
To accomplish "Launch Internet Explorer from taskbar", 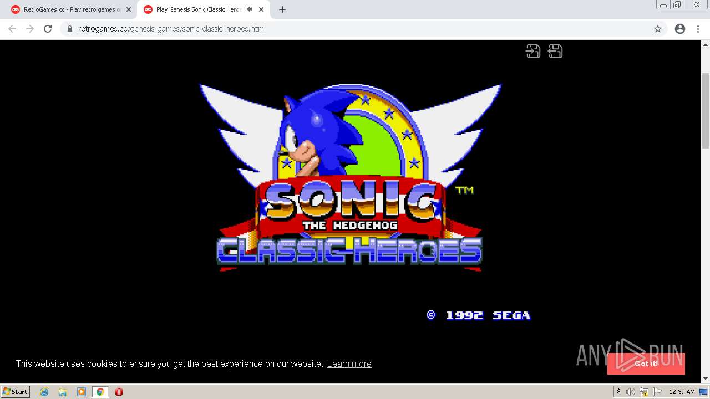I will click(x=44, y=392).
